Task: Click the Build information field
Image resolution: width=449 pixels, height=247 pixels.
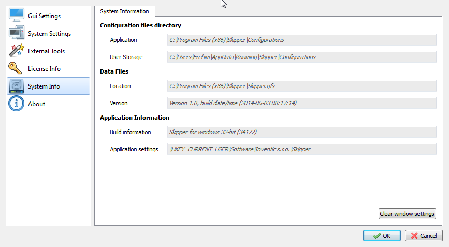Action: (301, 132)
